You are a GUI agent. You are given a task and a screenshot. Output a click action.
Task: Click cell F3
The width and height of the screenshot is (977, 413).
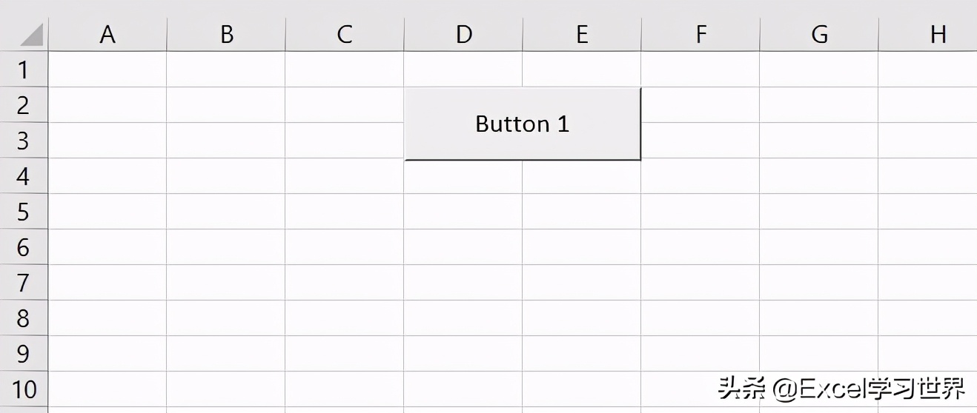tap(701, 141)
